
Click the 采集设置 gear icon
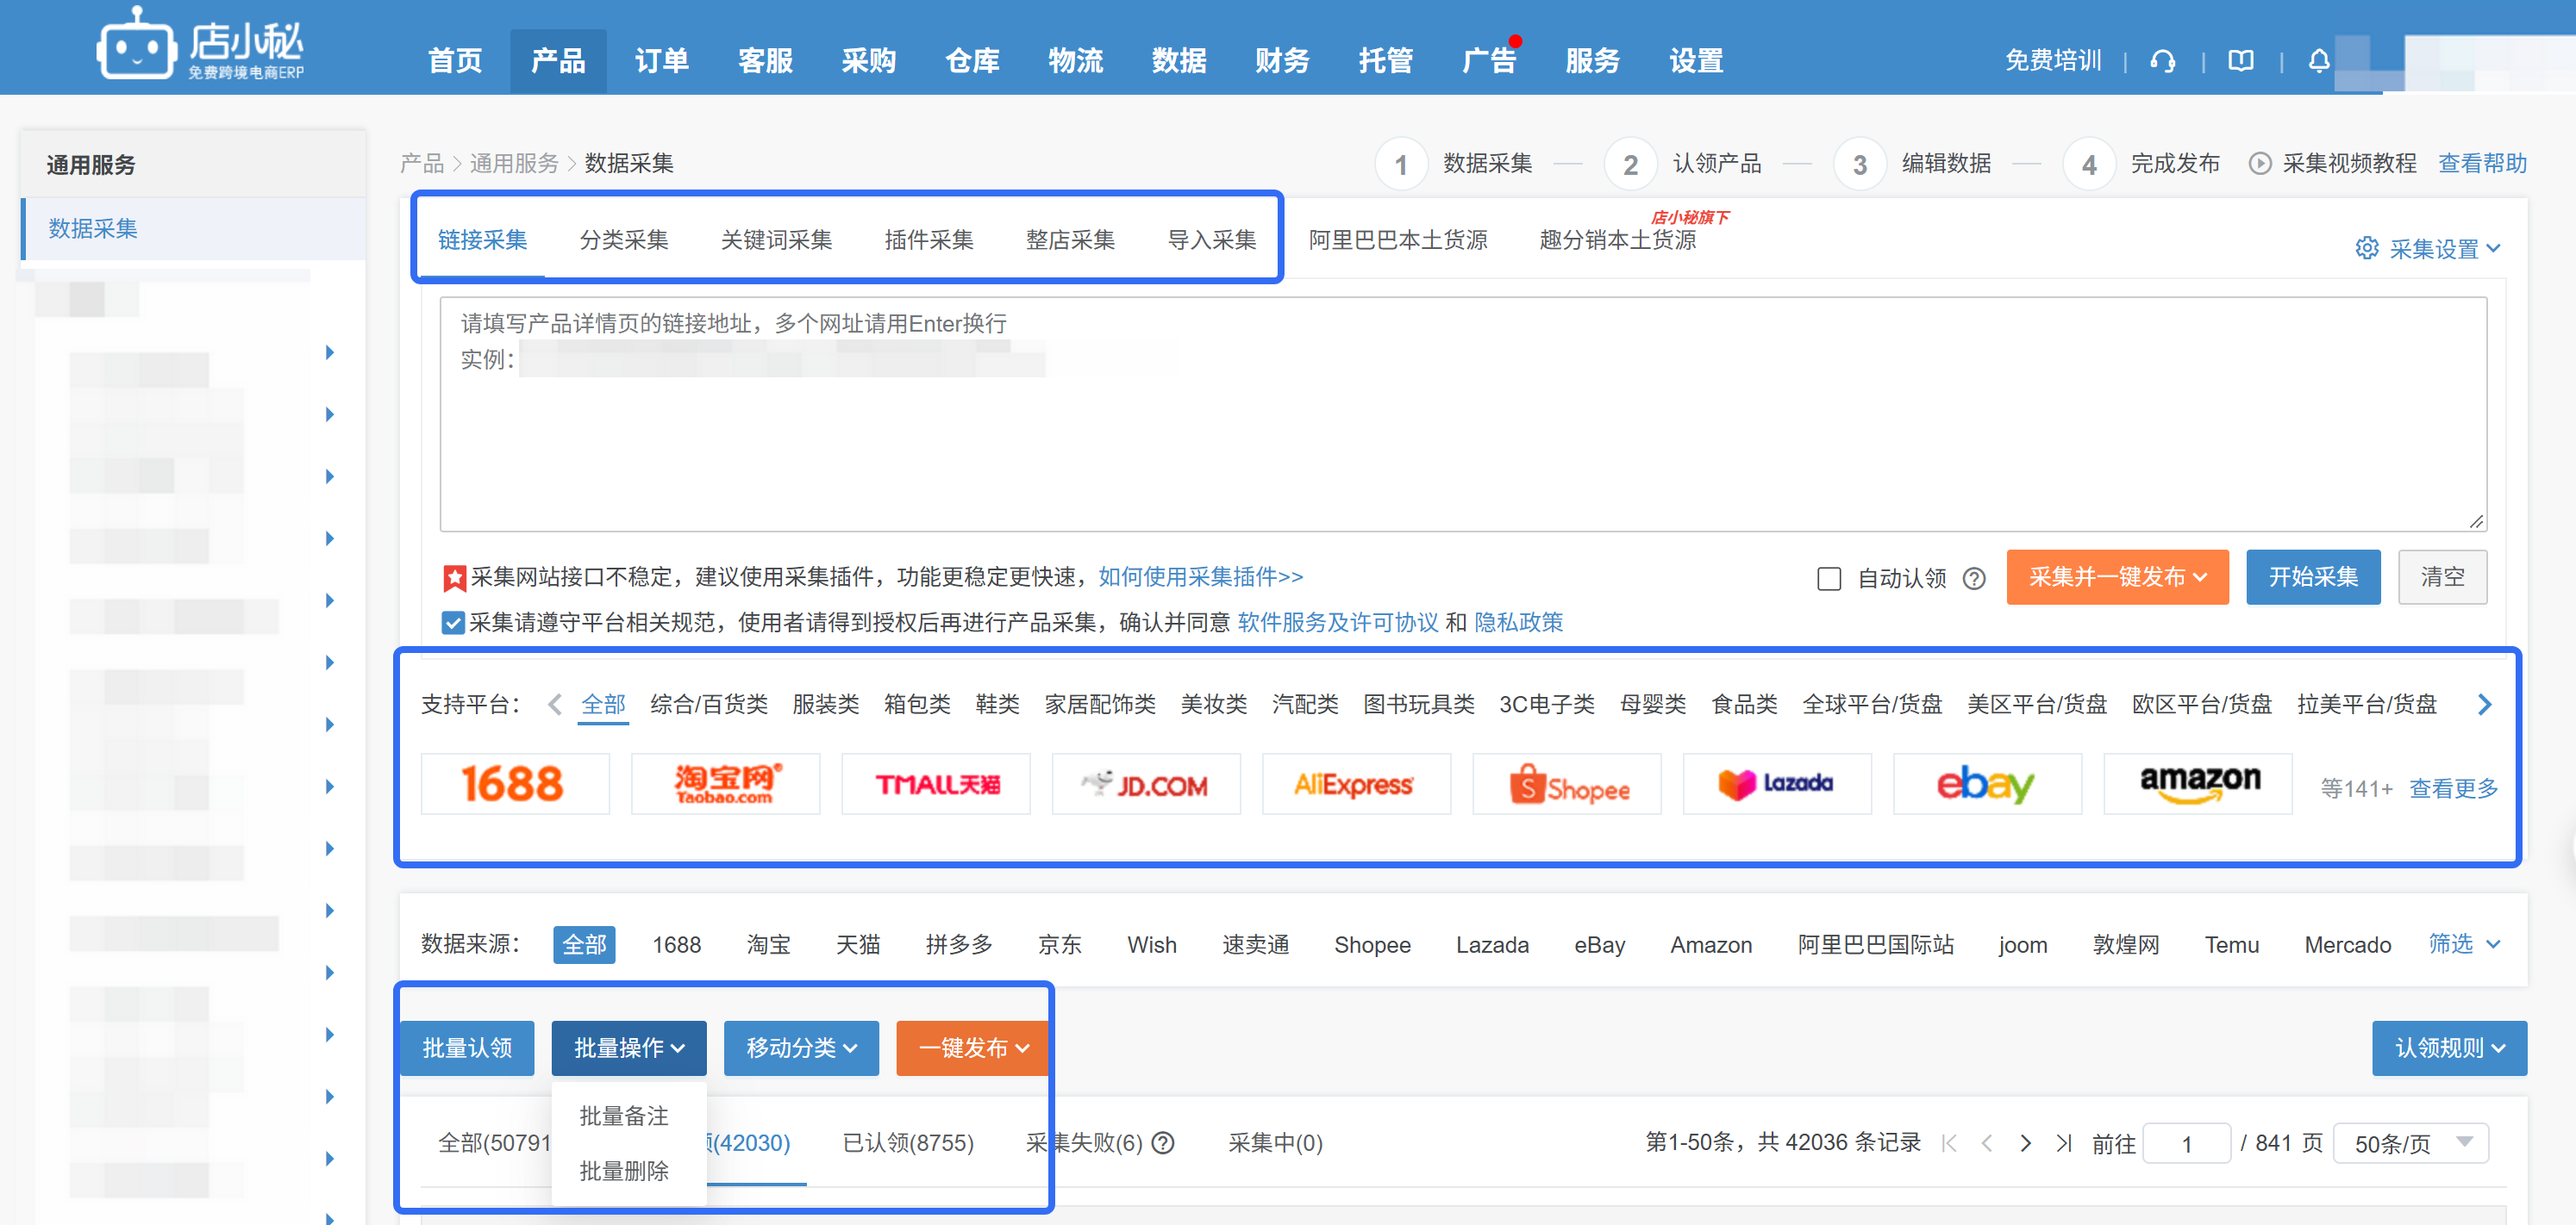coord(2366,248)
